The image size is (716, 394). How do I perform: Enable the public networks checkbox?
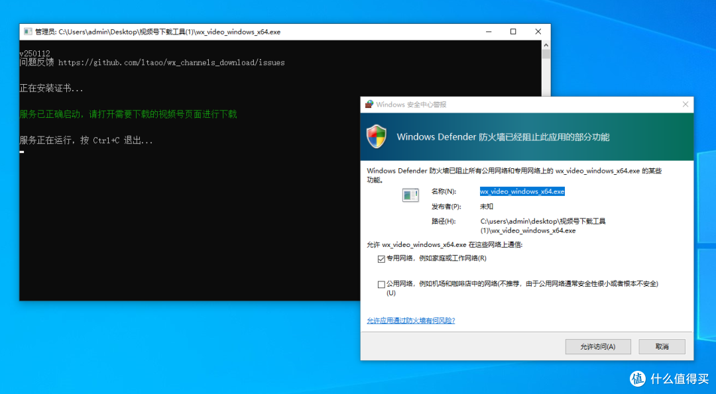pyautogui.click(x=381, y=285)
